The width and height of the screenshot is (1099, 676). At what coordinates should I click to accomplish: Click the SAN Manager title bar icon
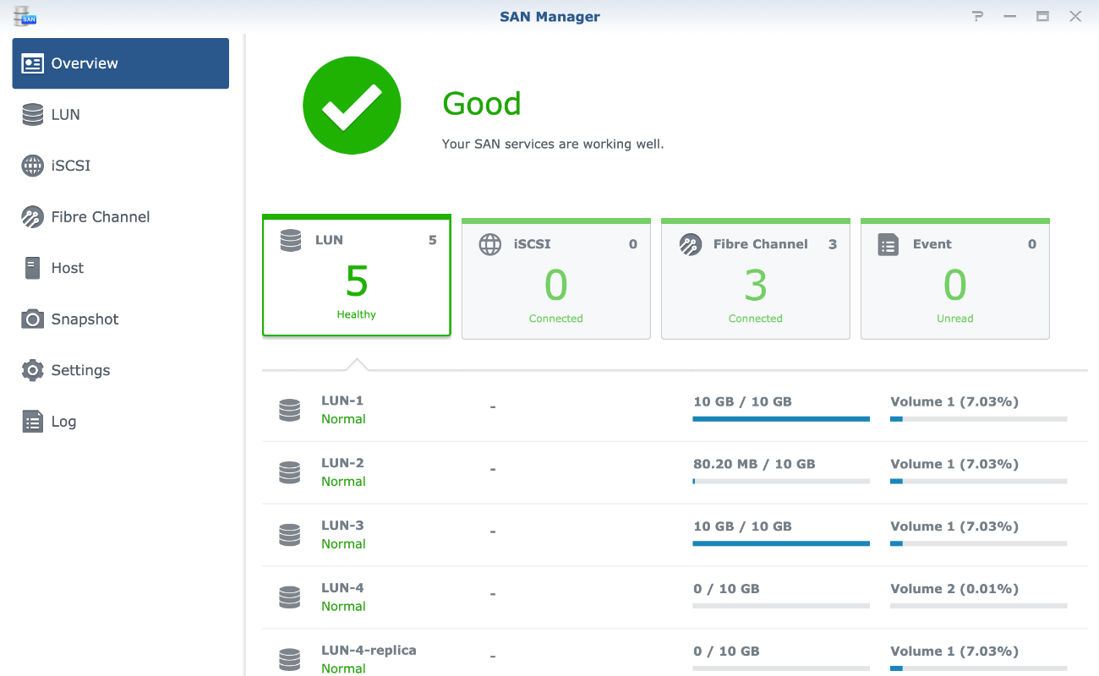(x=24, y=15)
